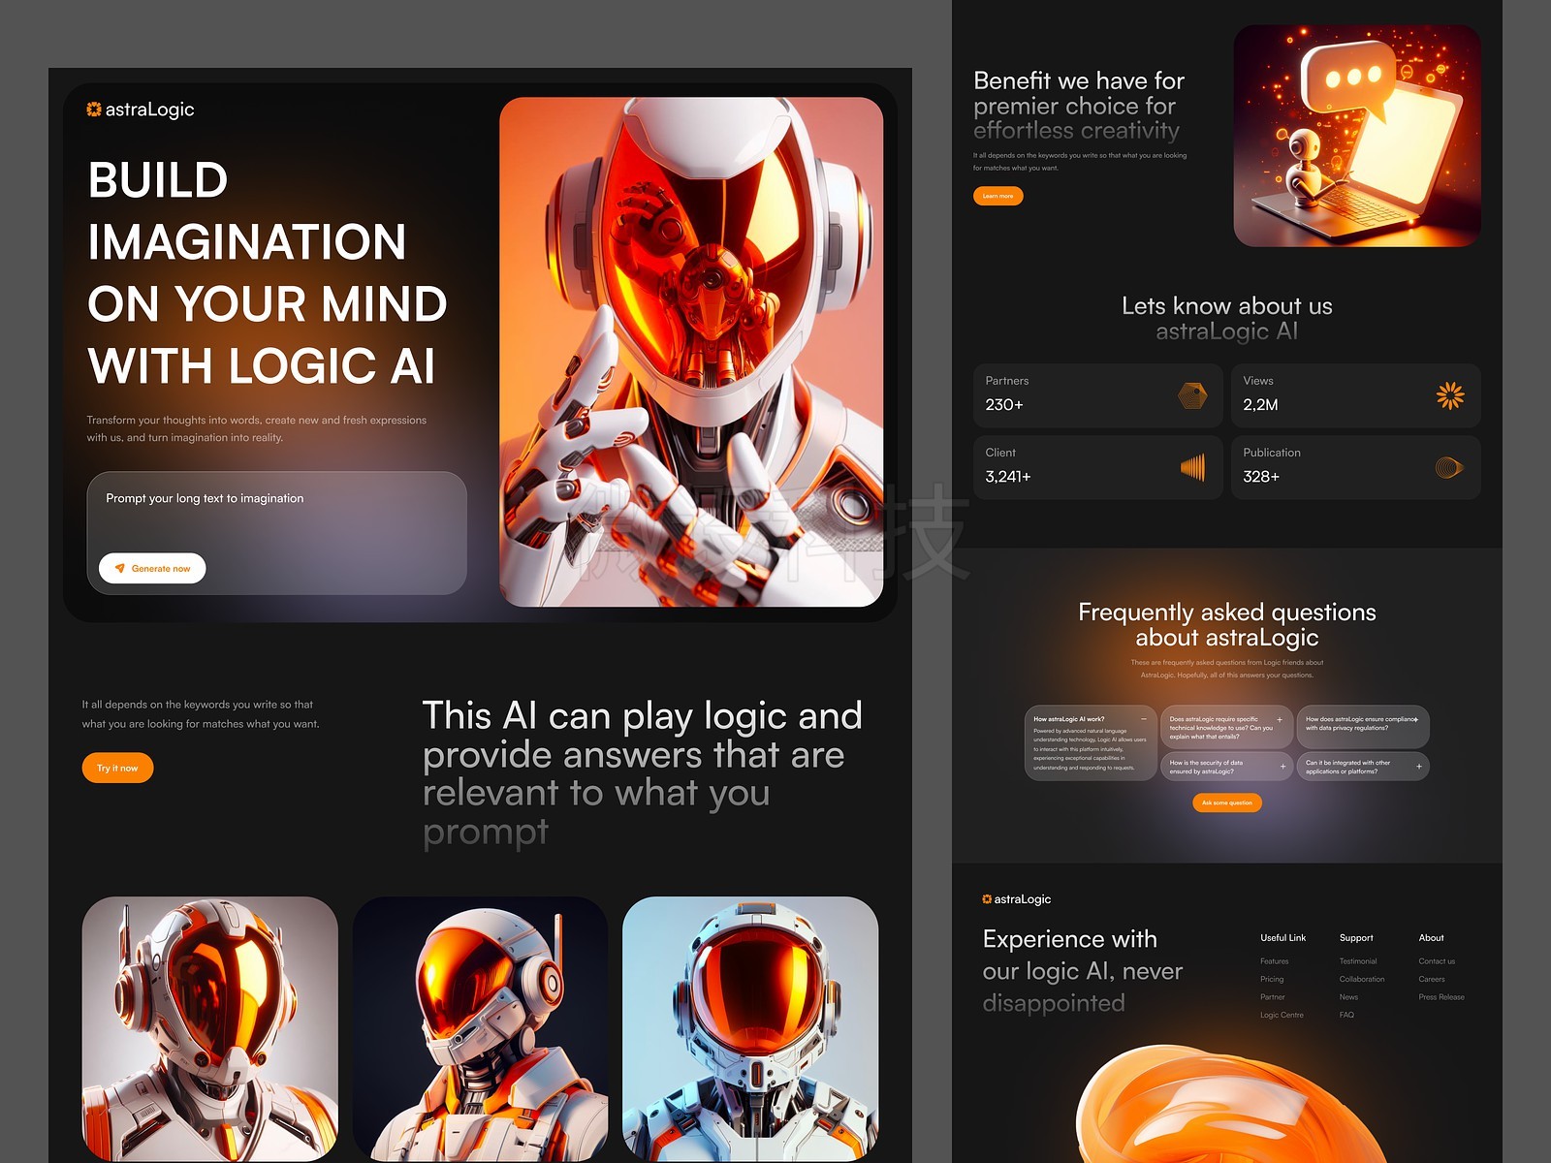Click the Client 3,241+ stat card

1097,467
